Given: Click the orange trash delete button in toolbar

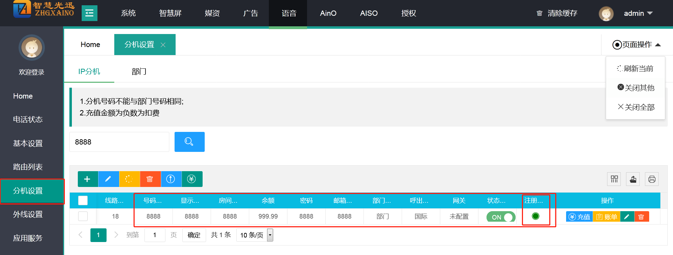Looking at the screenshot, I should click(x=150, y=179).
